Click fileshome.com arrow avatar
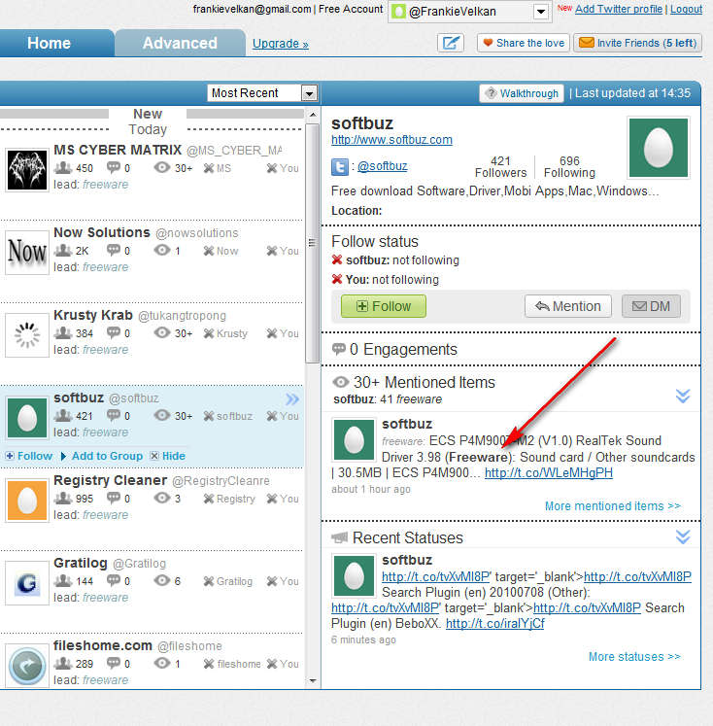 27,666
